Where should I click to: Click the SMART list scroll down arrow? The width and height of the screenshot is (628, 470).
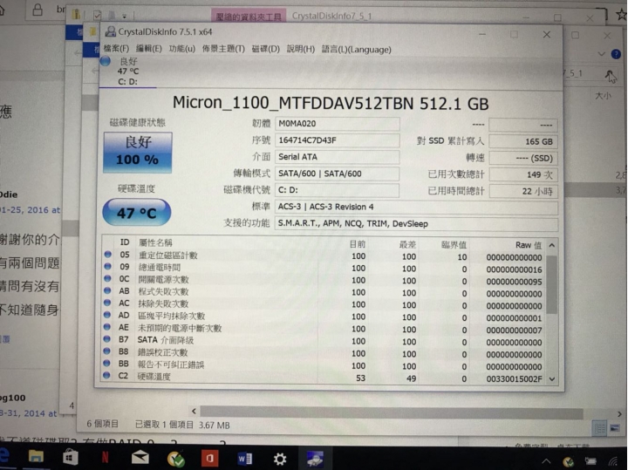pyautogui.click(x=552, y=378)
